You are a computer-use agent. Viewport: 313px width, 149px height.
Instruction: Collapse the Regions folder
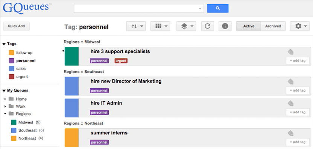coord(5,114)
